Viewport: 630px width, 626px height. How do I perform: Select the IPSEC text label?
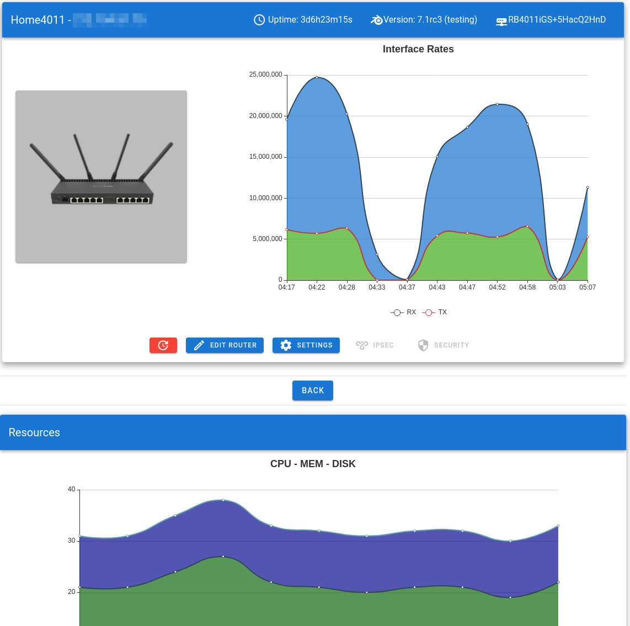(x=383, y=345)
